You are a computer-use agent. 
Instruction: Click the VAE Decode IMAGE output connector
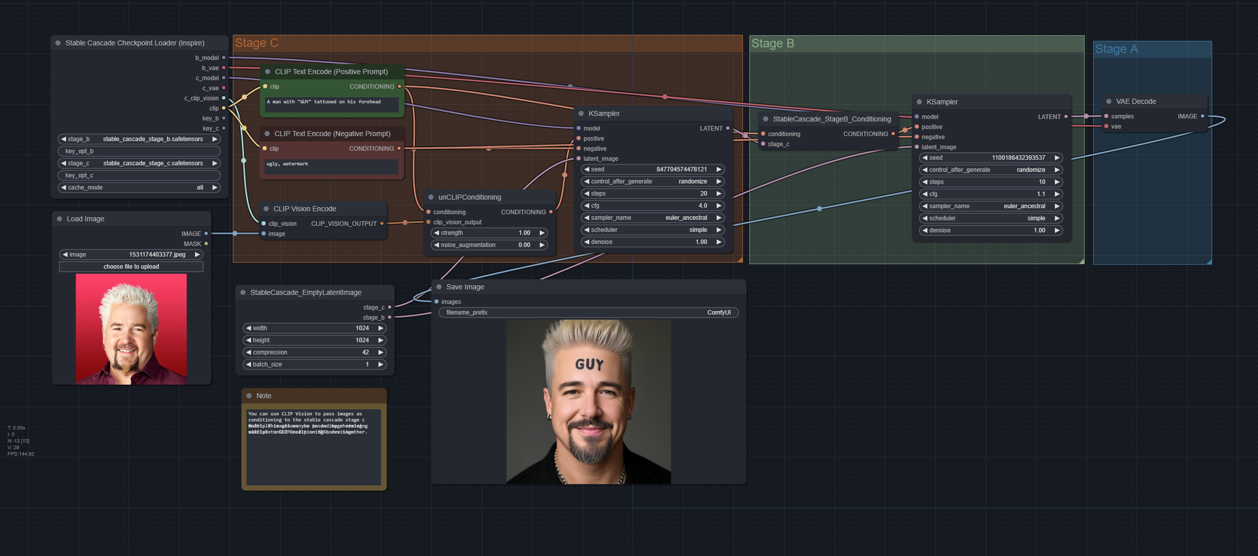[x=1203, y=116]
